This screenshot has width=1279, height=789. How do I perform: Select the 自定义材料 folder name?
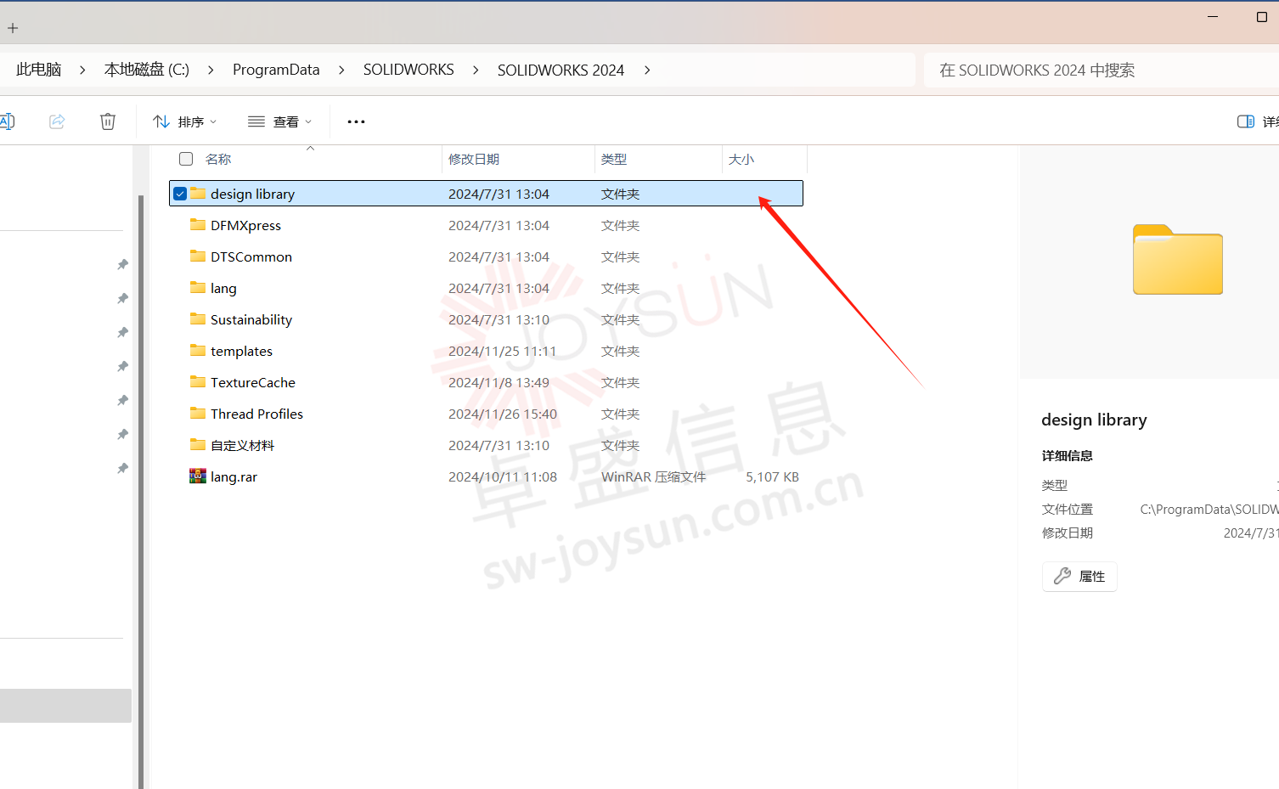point(242,445)
